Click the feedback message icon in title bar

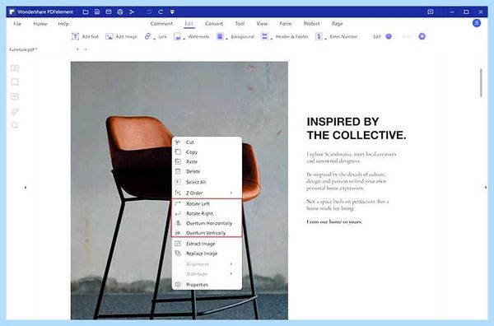coord(431,12)
